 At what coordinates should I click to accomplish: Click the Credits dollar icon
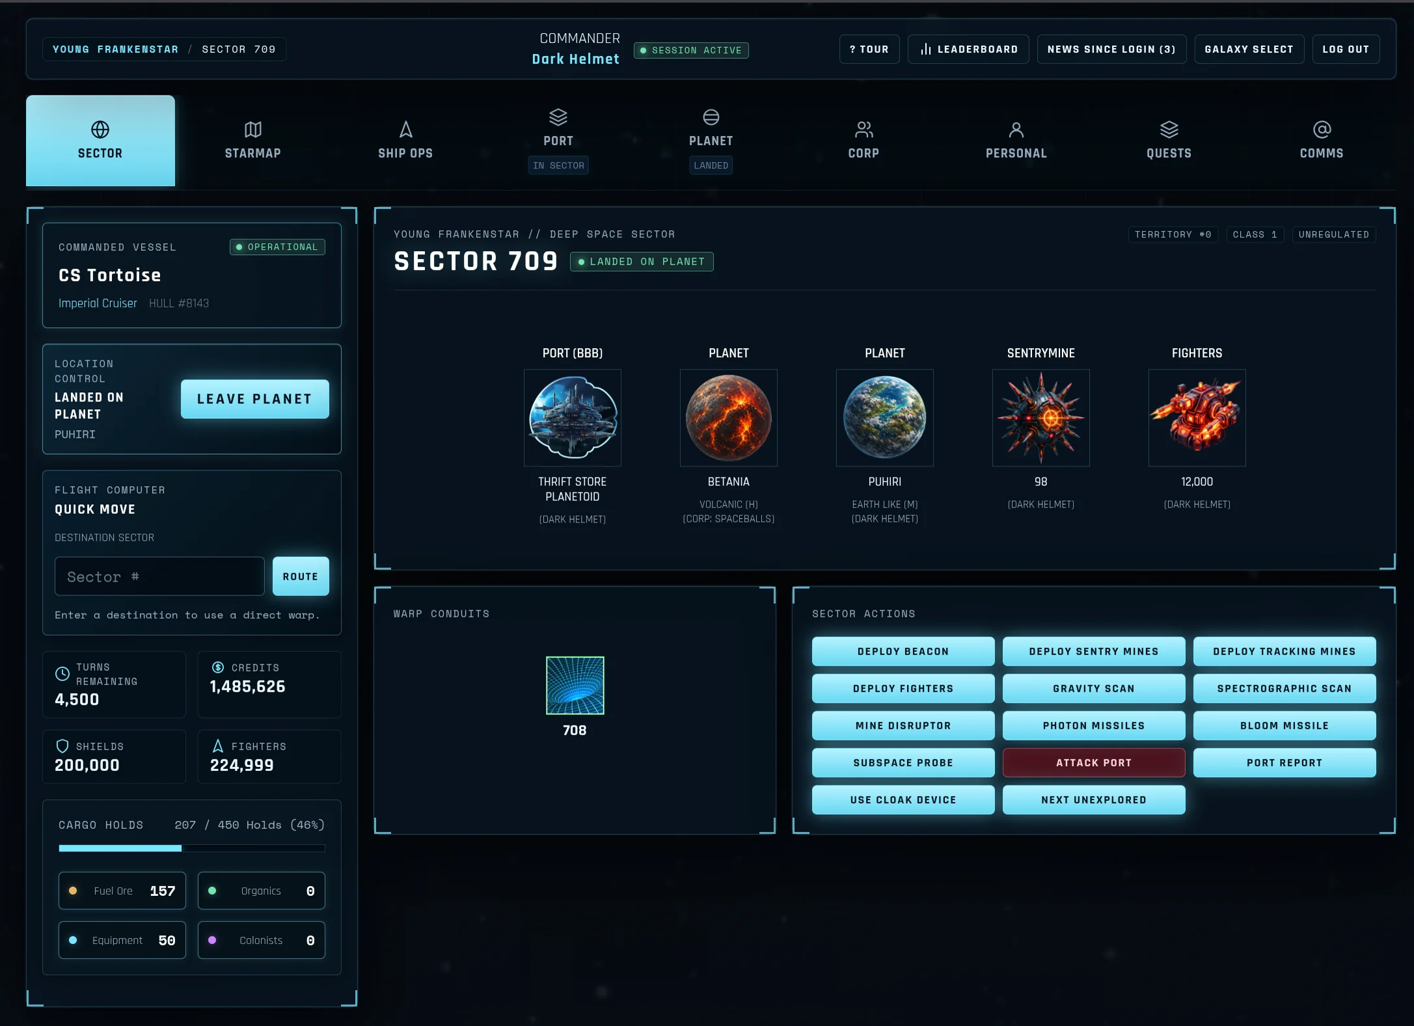click(218, 668)
